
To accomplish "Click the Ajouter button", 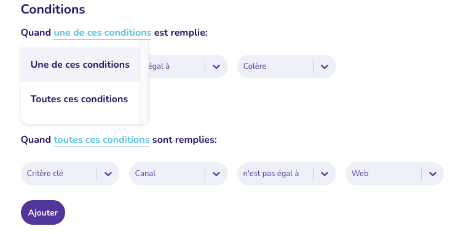I will [x=43, y=212].
